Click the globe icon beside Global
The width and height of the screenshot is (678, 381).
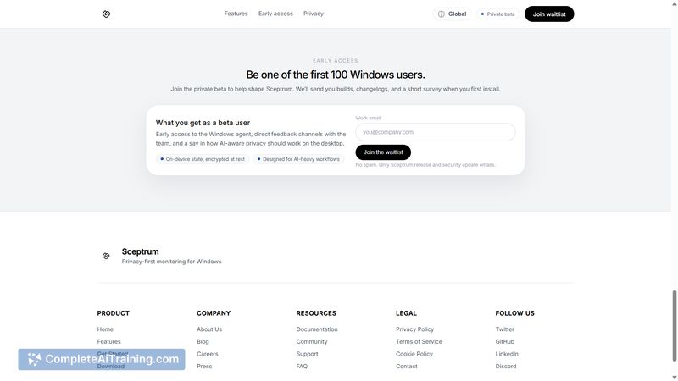442,14
